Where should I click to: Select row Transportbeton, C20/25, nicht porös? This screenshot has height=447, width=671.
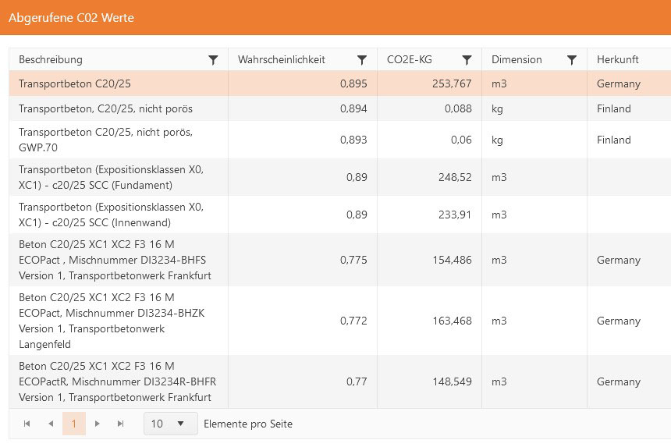click(117, 108)
